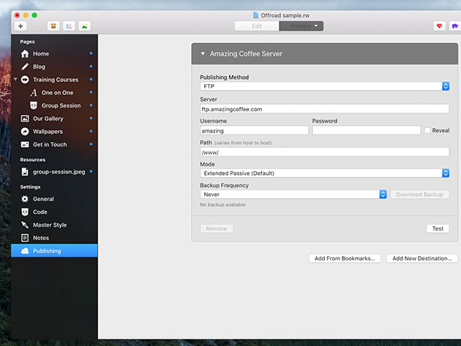Viewport: 461px width, 346px height.
Task: Click the Master Style paintbrush icon
Action: 25,225
